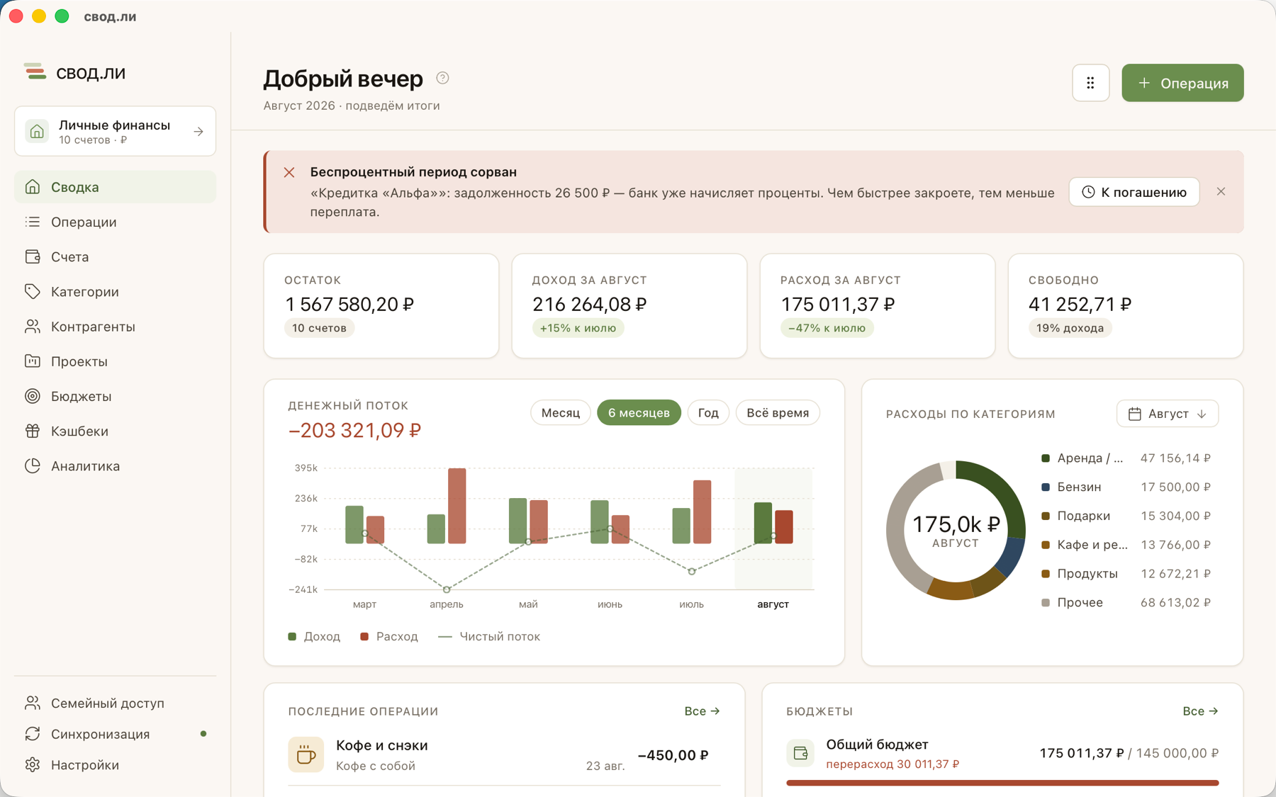Open Контрагенты from the sidebar
The height and width of the screenshot is (797, 1276).
pyautogui.click(x=115, y=327)
